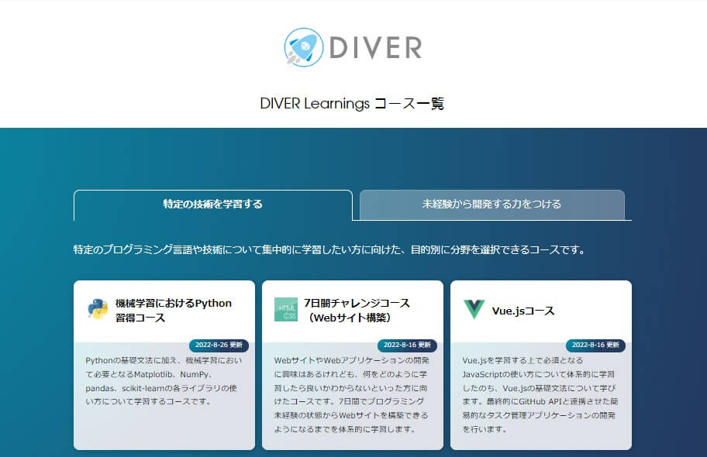Switch to the 未経験から開発する力をつける tab
Viewport: 707px width, 457px height.
pyautogui.click(x=492, y=204)
